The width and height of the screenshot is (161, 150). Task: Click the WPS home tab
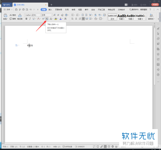pyautogui.click(x=7, y=5)
